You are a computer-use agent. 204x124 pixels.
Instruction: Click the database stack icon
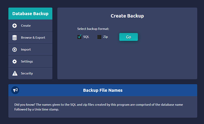(x=15, y=37)
